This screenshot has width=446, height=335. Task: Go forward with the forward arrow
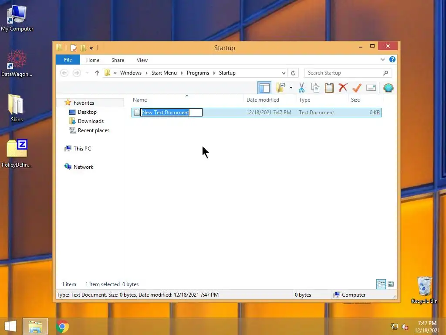pyautogui.click(x=77, y=73)
